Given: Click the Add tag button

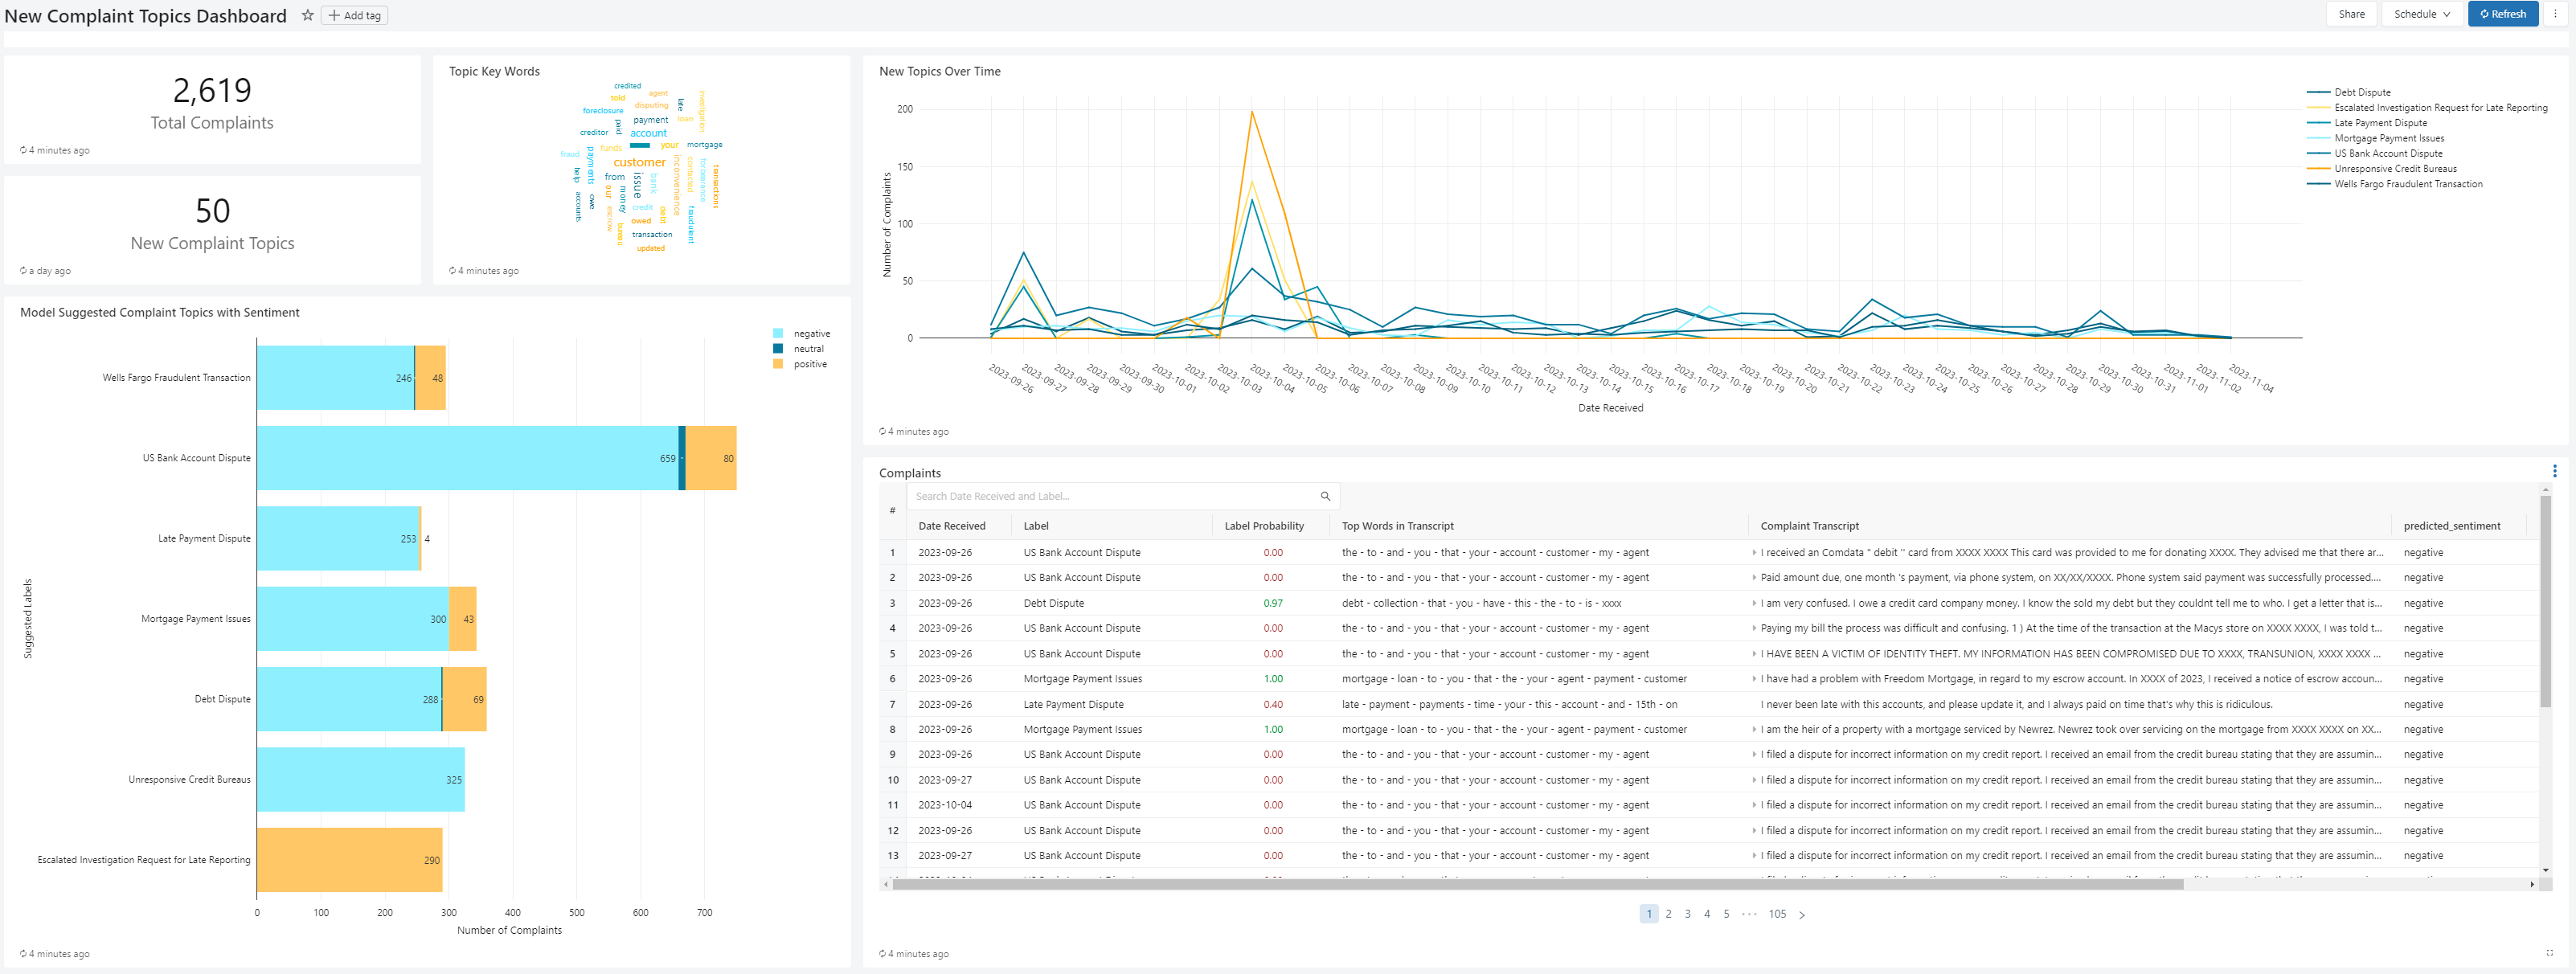Looking at the screenshot, I should coord(354,15).
